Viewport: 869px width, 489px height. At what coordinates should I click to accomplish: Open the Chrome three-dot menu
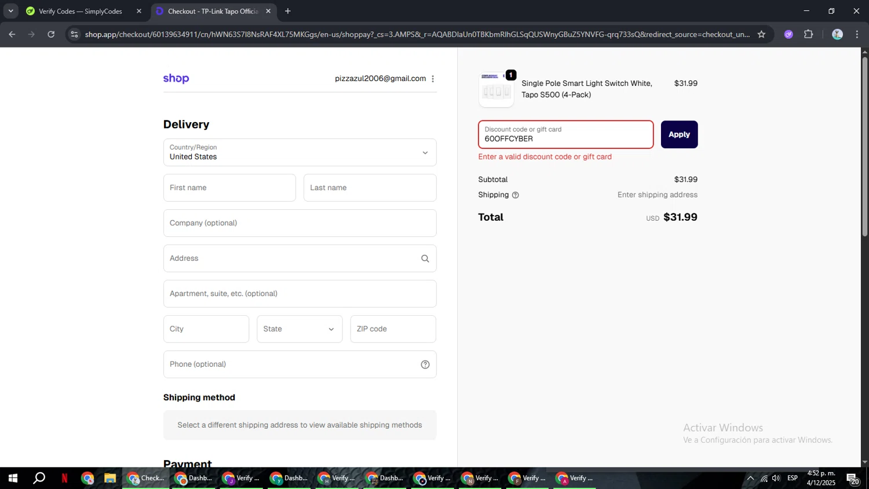click(857, 34)
